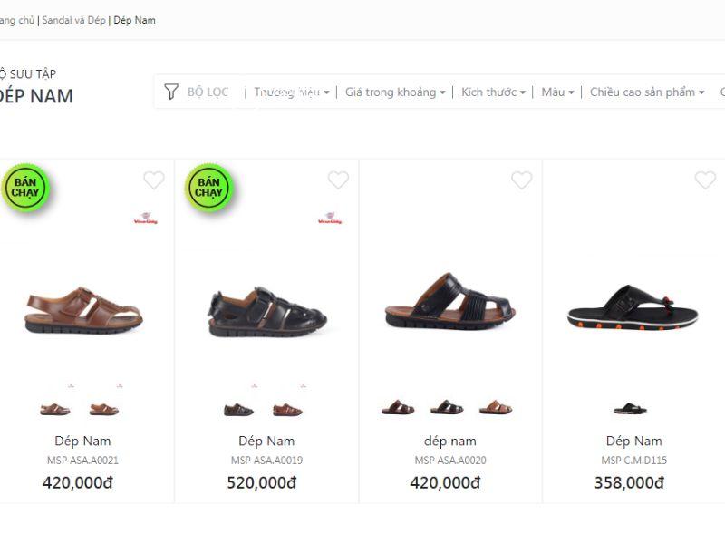Open Dép Nam breadcrumb link
The image size is (725, 544).
point(134,20)
